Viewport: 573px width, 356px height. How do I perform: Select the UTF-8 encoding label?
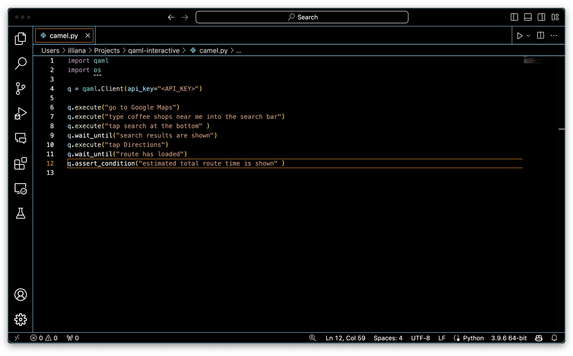click(420, 338)
